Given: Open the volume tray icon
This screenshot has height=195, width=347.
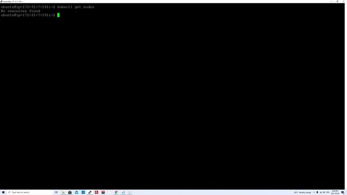Looking at the screenshot, I should click(324, 193).
